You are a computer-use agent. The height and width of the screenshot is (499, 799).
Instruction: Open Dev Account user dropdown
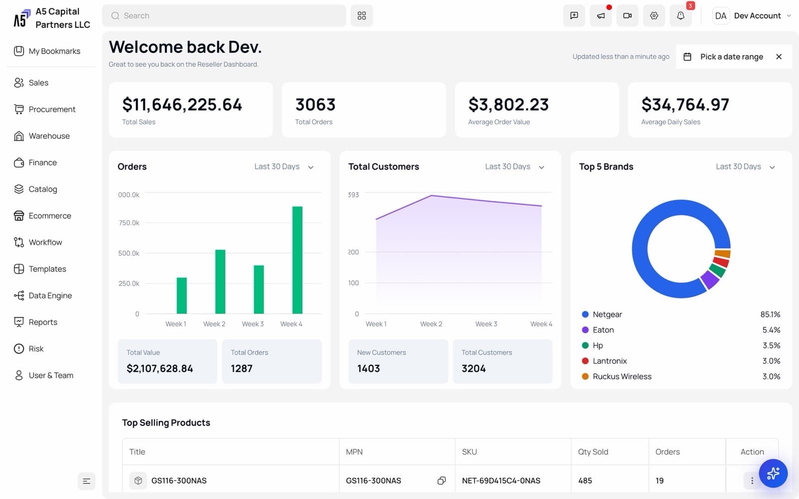[x=752, y=15]
